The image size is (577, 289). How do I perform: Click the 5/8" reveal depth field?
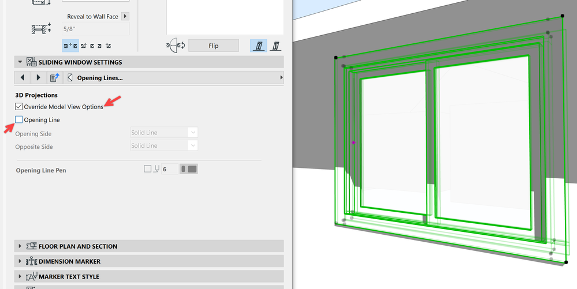click(x=96, y=29)
